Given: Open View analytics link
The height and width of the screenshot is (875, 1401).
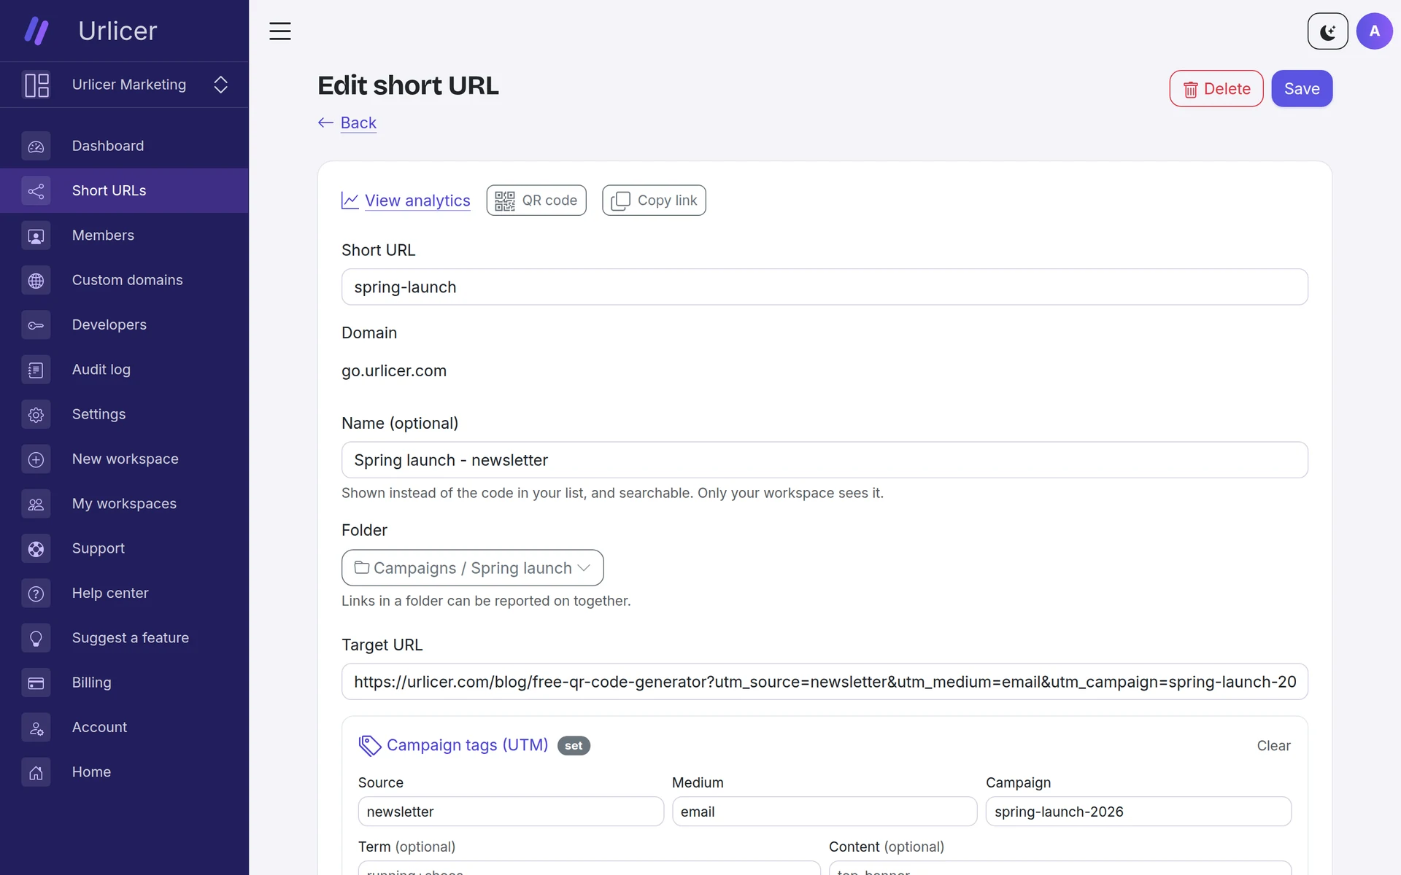Looking at the screenshot, I should pyautogui.click(x=406, y=201).
